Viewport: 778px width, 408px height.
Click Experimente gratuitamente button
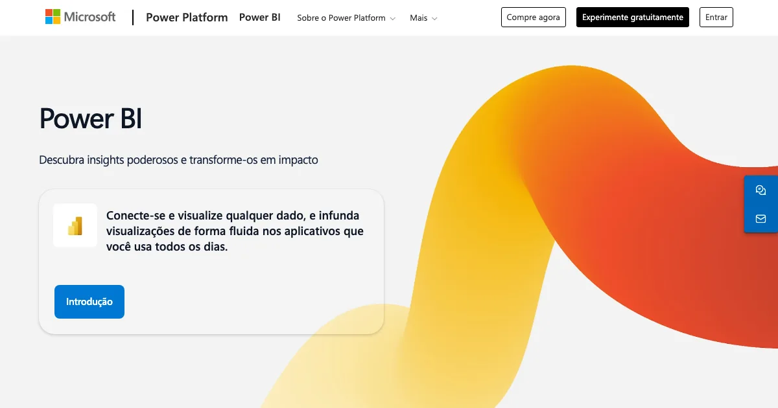point(632,17)
